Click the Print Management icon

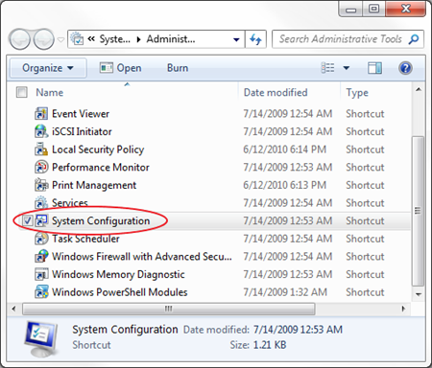coord(41,185)
